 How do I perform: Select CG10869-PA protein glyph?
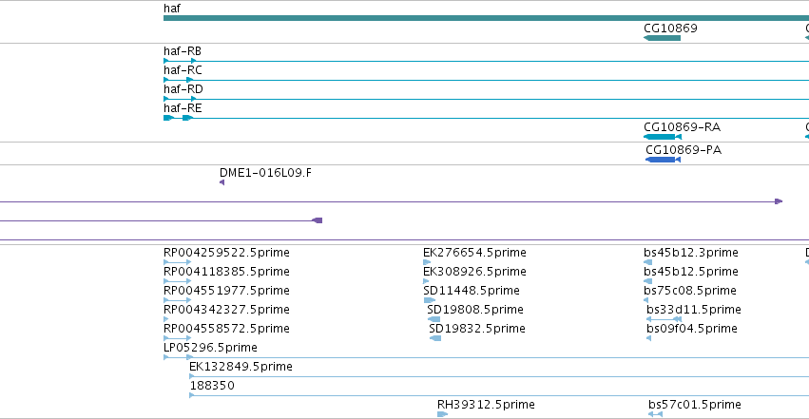tap(663, 160)
